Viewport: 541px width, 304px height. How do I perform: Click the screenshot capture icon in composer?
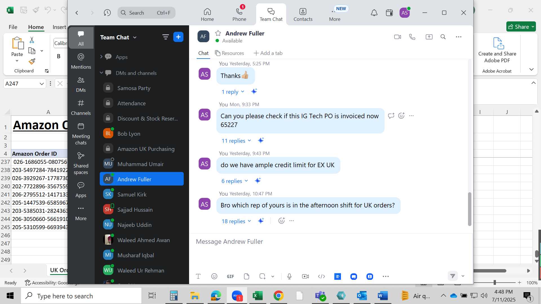(x=262, y=276)
